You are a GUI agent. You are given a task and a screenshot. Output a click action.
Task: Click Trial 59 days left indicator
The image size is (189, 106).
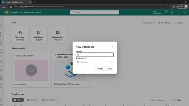[157, 12]
